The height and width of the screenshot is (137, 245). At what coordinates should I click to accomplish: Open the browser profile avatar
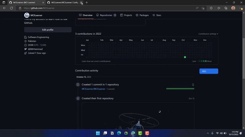pos(233,8)
